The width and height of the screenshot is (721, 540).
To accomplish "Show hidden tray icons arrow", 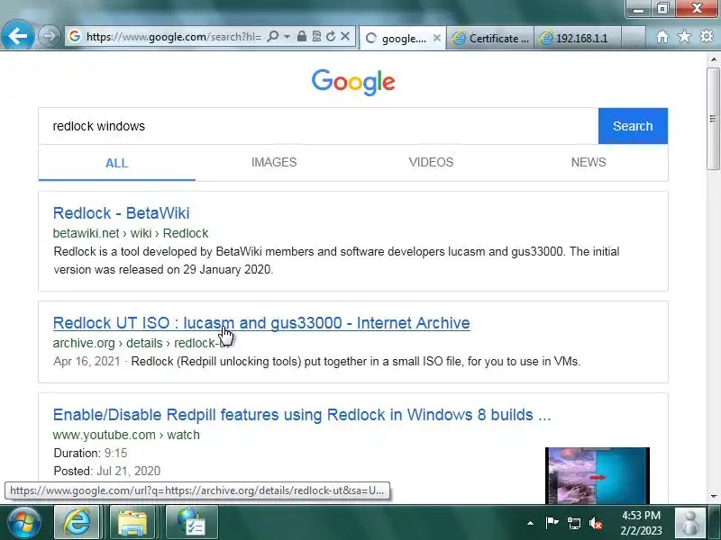I will click(530, 523).
